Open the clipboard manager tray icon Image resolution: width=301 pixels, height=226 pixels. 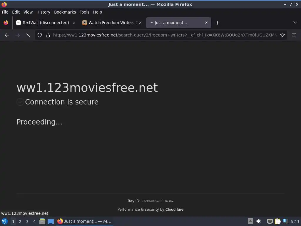[x=277, y=221]
